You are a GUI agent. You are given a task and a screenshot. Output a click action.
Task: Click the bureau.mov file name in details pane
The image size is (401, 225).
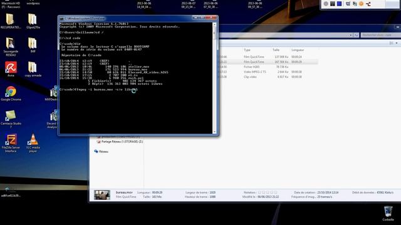pyautogui.click(x=124, y=192)
